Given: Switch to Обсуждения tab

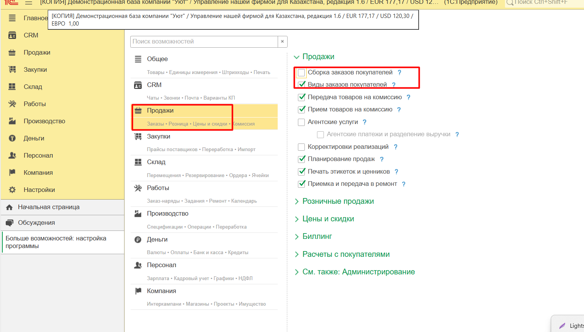Looking at the screenshot, I should pyautogui.click(x=62, y=223).
